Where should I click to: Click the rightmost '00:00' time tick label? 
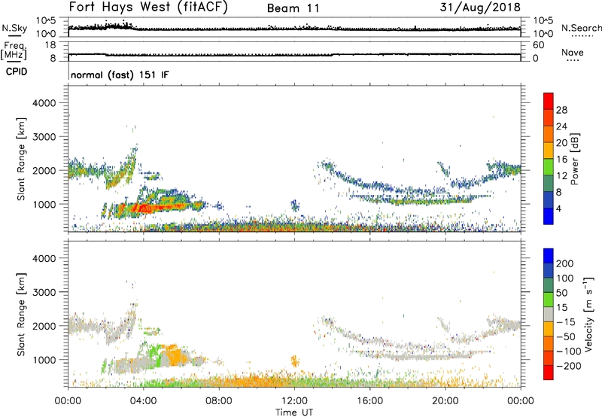pyautogui.click(x=521, y=401)
